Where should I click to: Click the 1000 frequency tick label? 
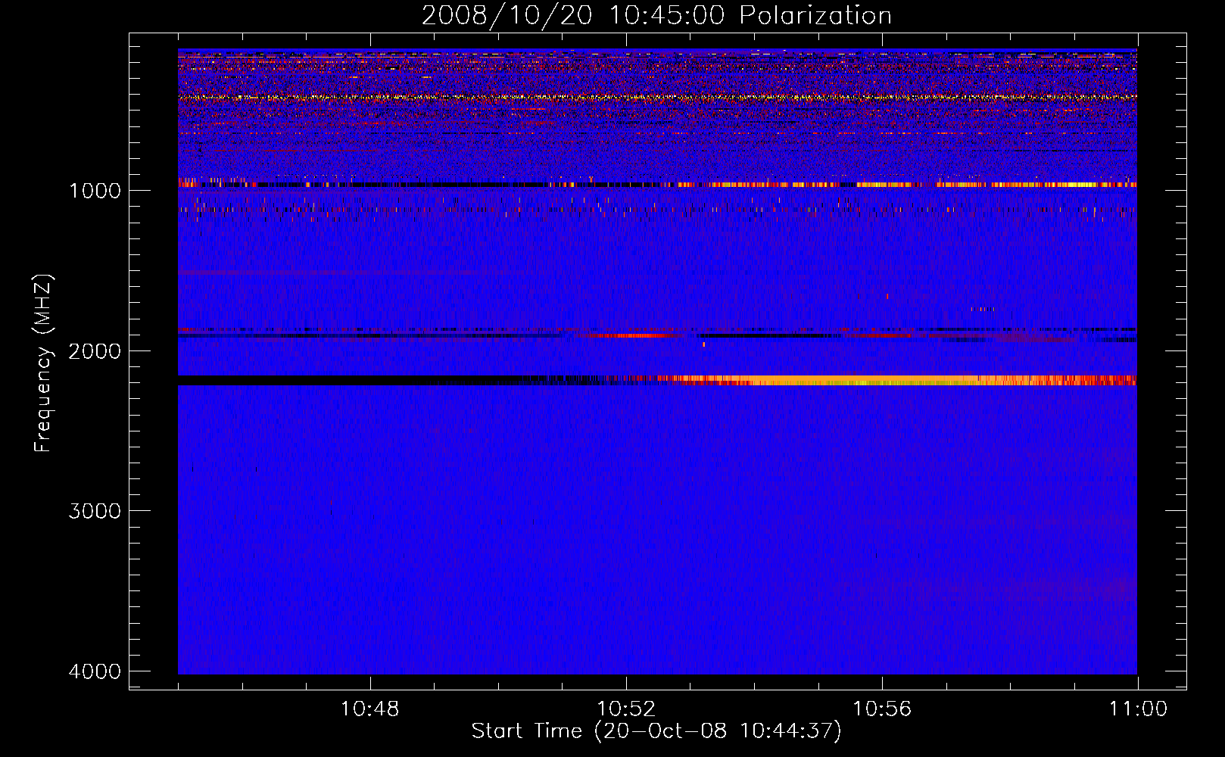click(x=95, y=191)
